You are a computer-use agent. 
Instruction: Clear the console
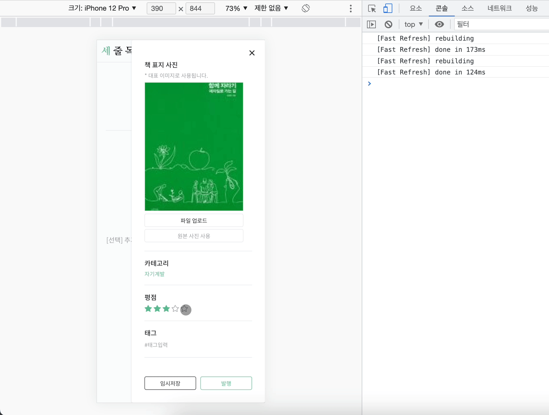pyautogui.click(x=388, y=24)
